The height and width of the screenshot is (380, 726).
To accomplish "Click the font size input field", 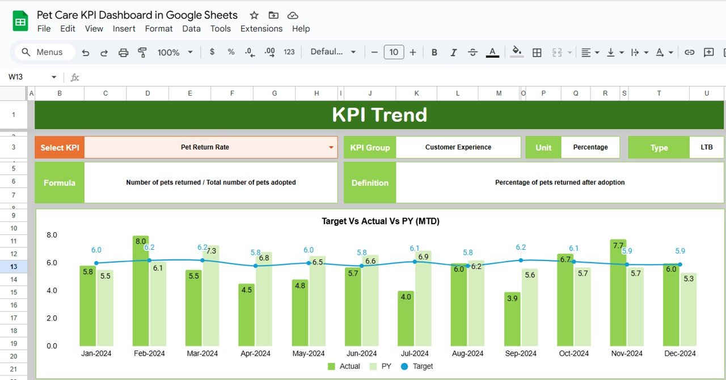I will [394, 52].
